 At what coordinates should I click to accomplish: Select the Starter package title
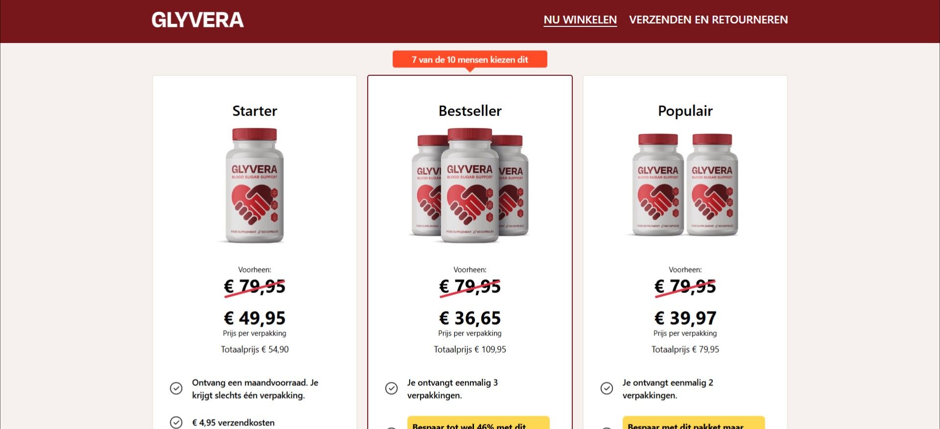click(255, 111)
